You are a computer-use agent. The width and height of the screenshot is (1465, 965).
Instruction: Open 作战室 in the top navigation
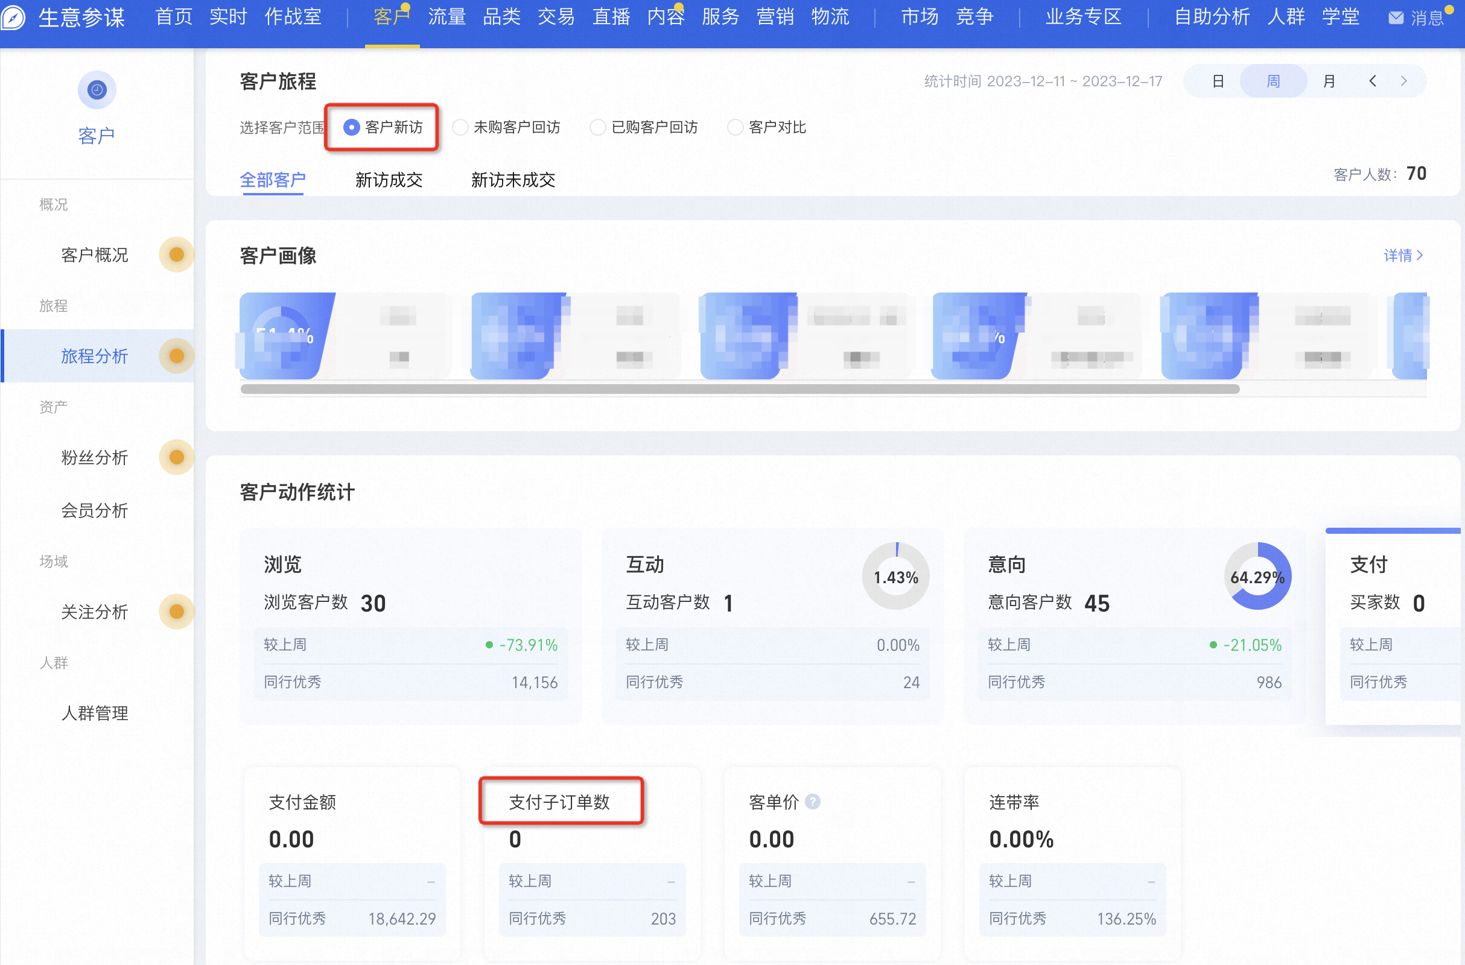[293, 17]
